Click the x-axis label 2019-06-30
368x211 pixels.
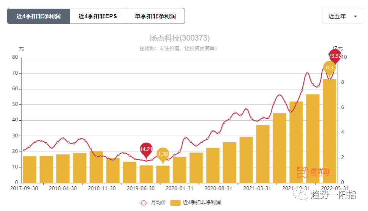pyautogui.click(x=141, y=188)
